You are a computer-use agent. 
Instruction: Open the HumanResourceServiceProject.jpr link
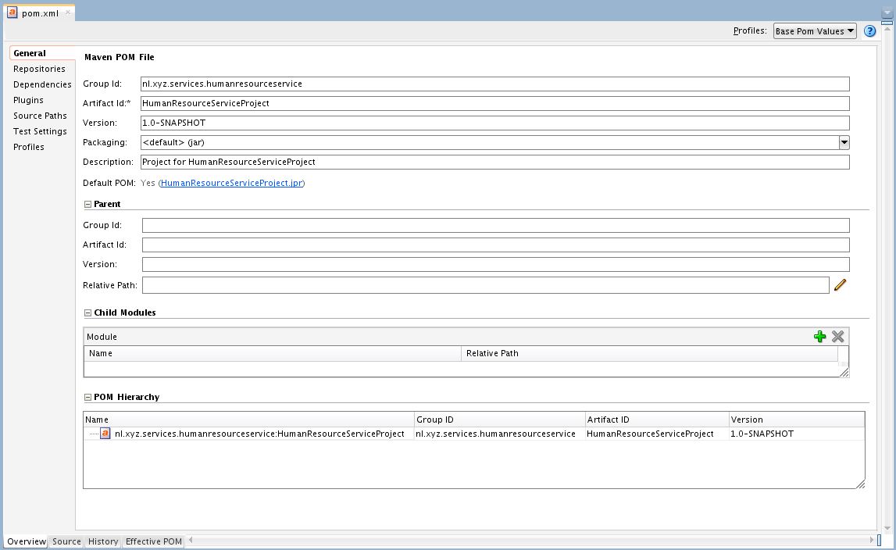(231, 183)
